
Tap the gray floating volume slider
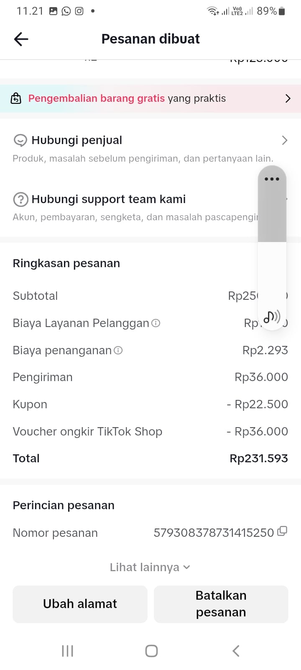tap(272, 214)
